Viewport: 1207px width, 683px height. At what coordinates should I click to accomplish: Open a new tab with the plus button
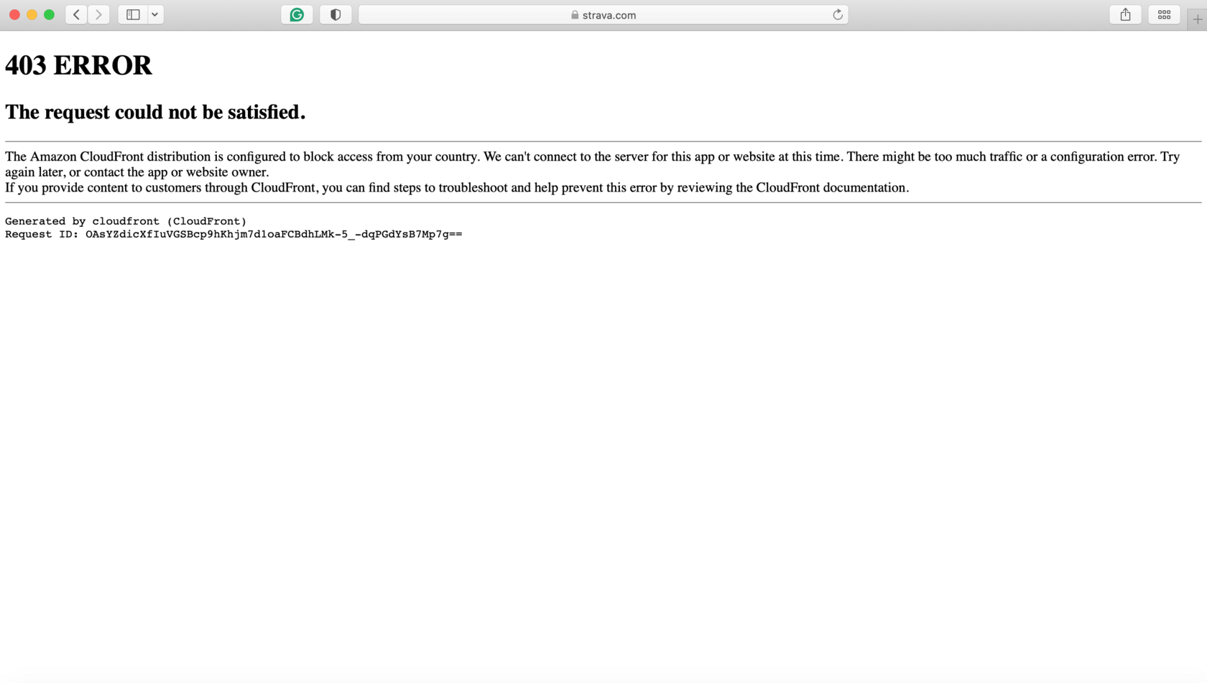click(1197, 19)
